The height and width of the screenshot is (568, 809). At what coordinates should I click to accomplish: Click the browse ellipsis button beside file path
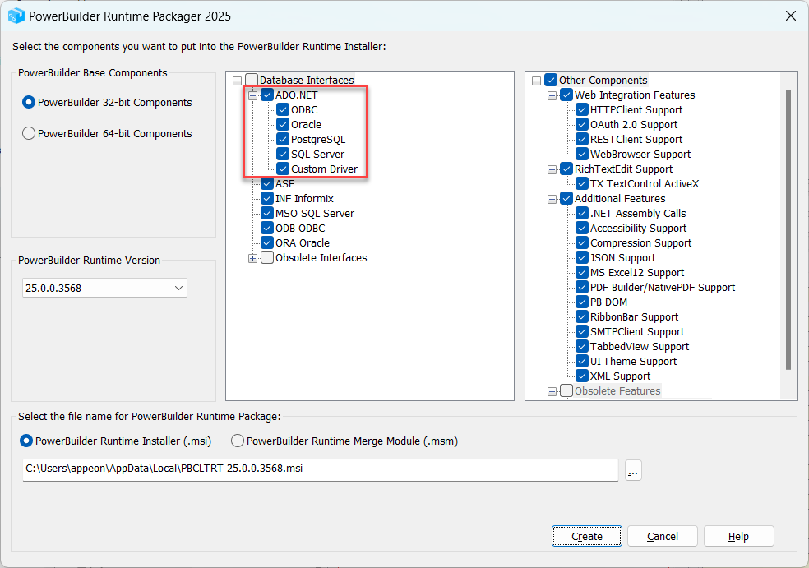[x=632, y=469]
